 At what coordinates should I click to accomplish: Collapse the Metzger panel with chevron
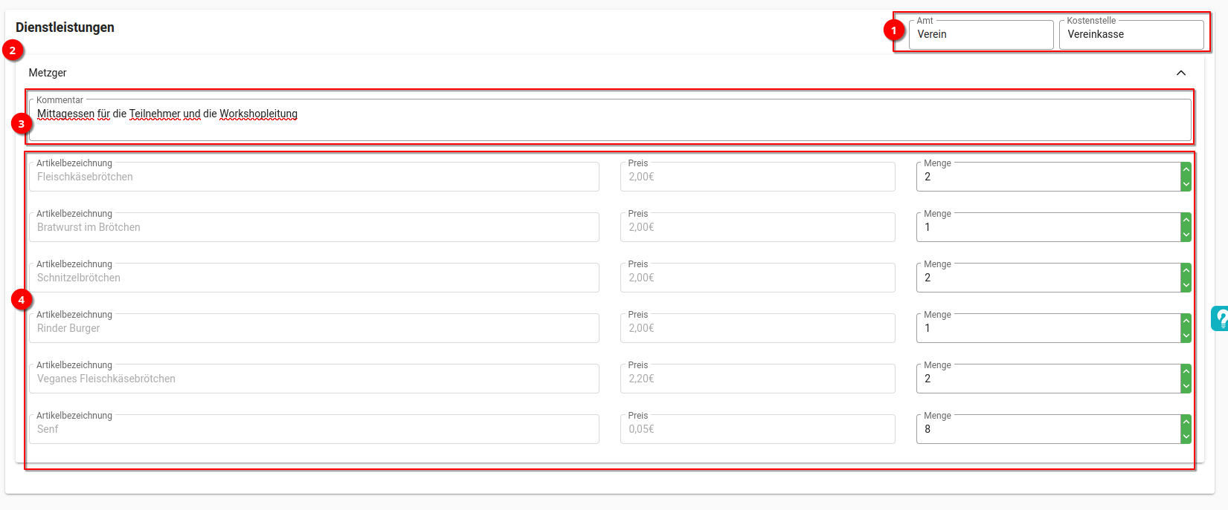coord(1180,73)
